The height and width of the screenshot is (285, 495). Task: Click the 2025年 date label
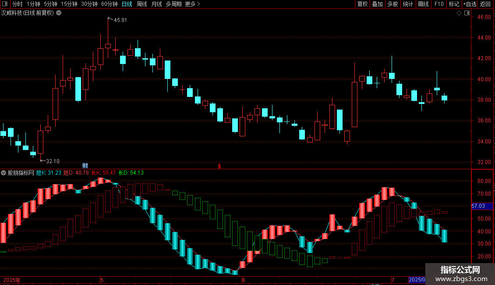click(x=12, y=280)
